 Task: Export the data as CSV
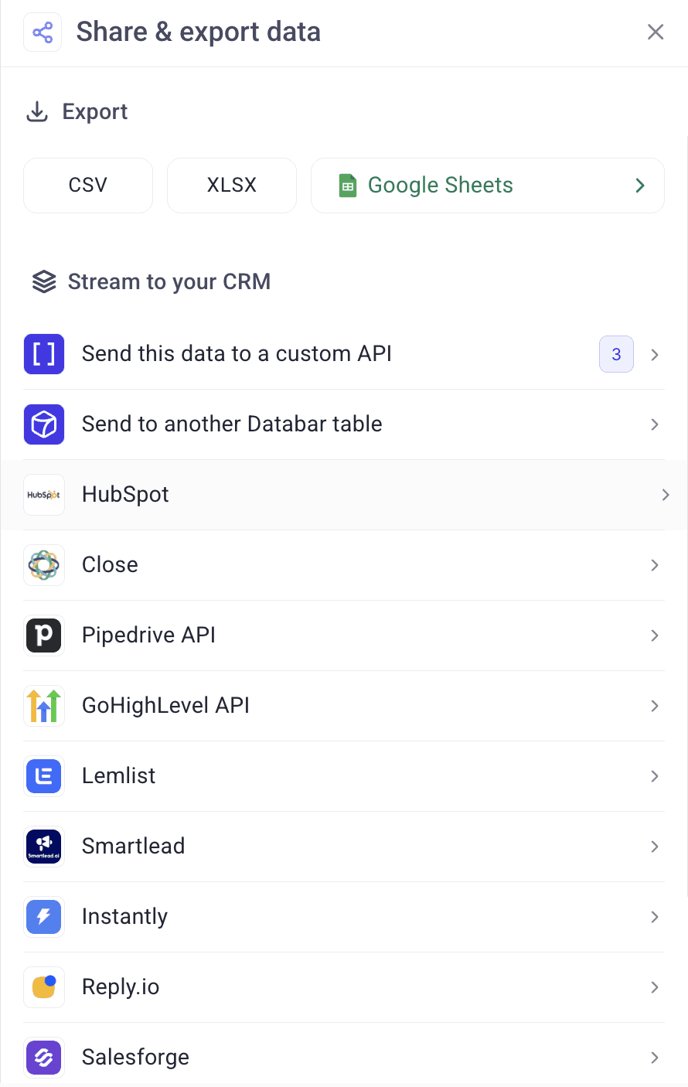click(x=87, y=185)
